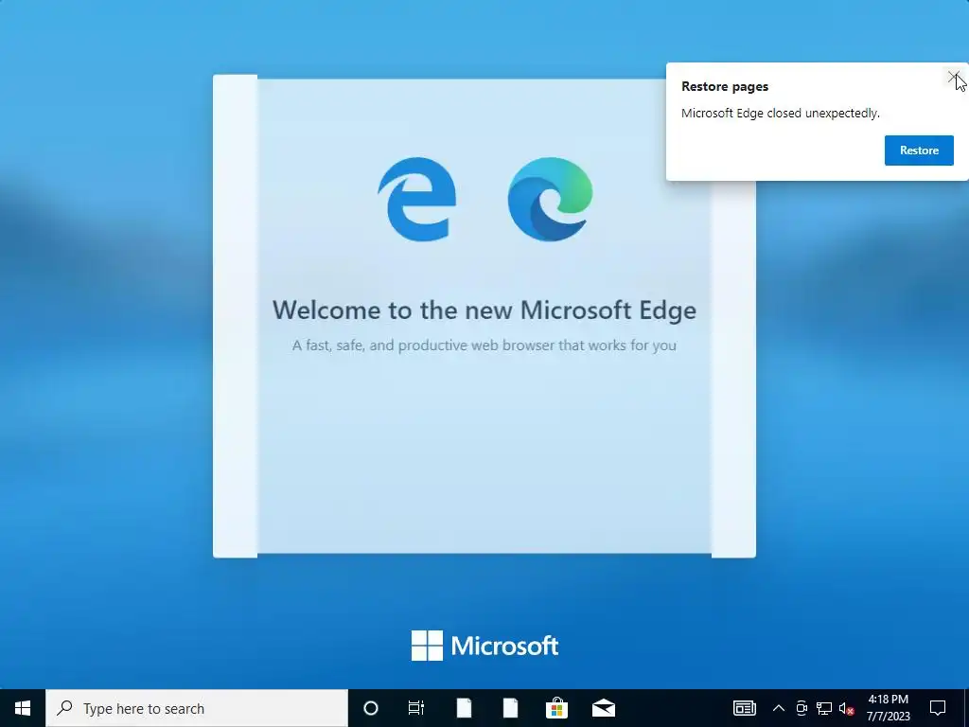Open the Windows Start menu

tap(23, 708)
